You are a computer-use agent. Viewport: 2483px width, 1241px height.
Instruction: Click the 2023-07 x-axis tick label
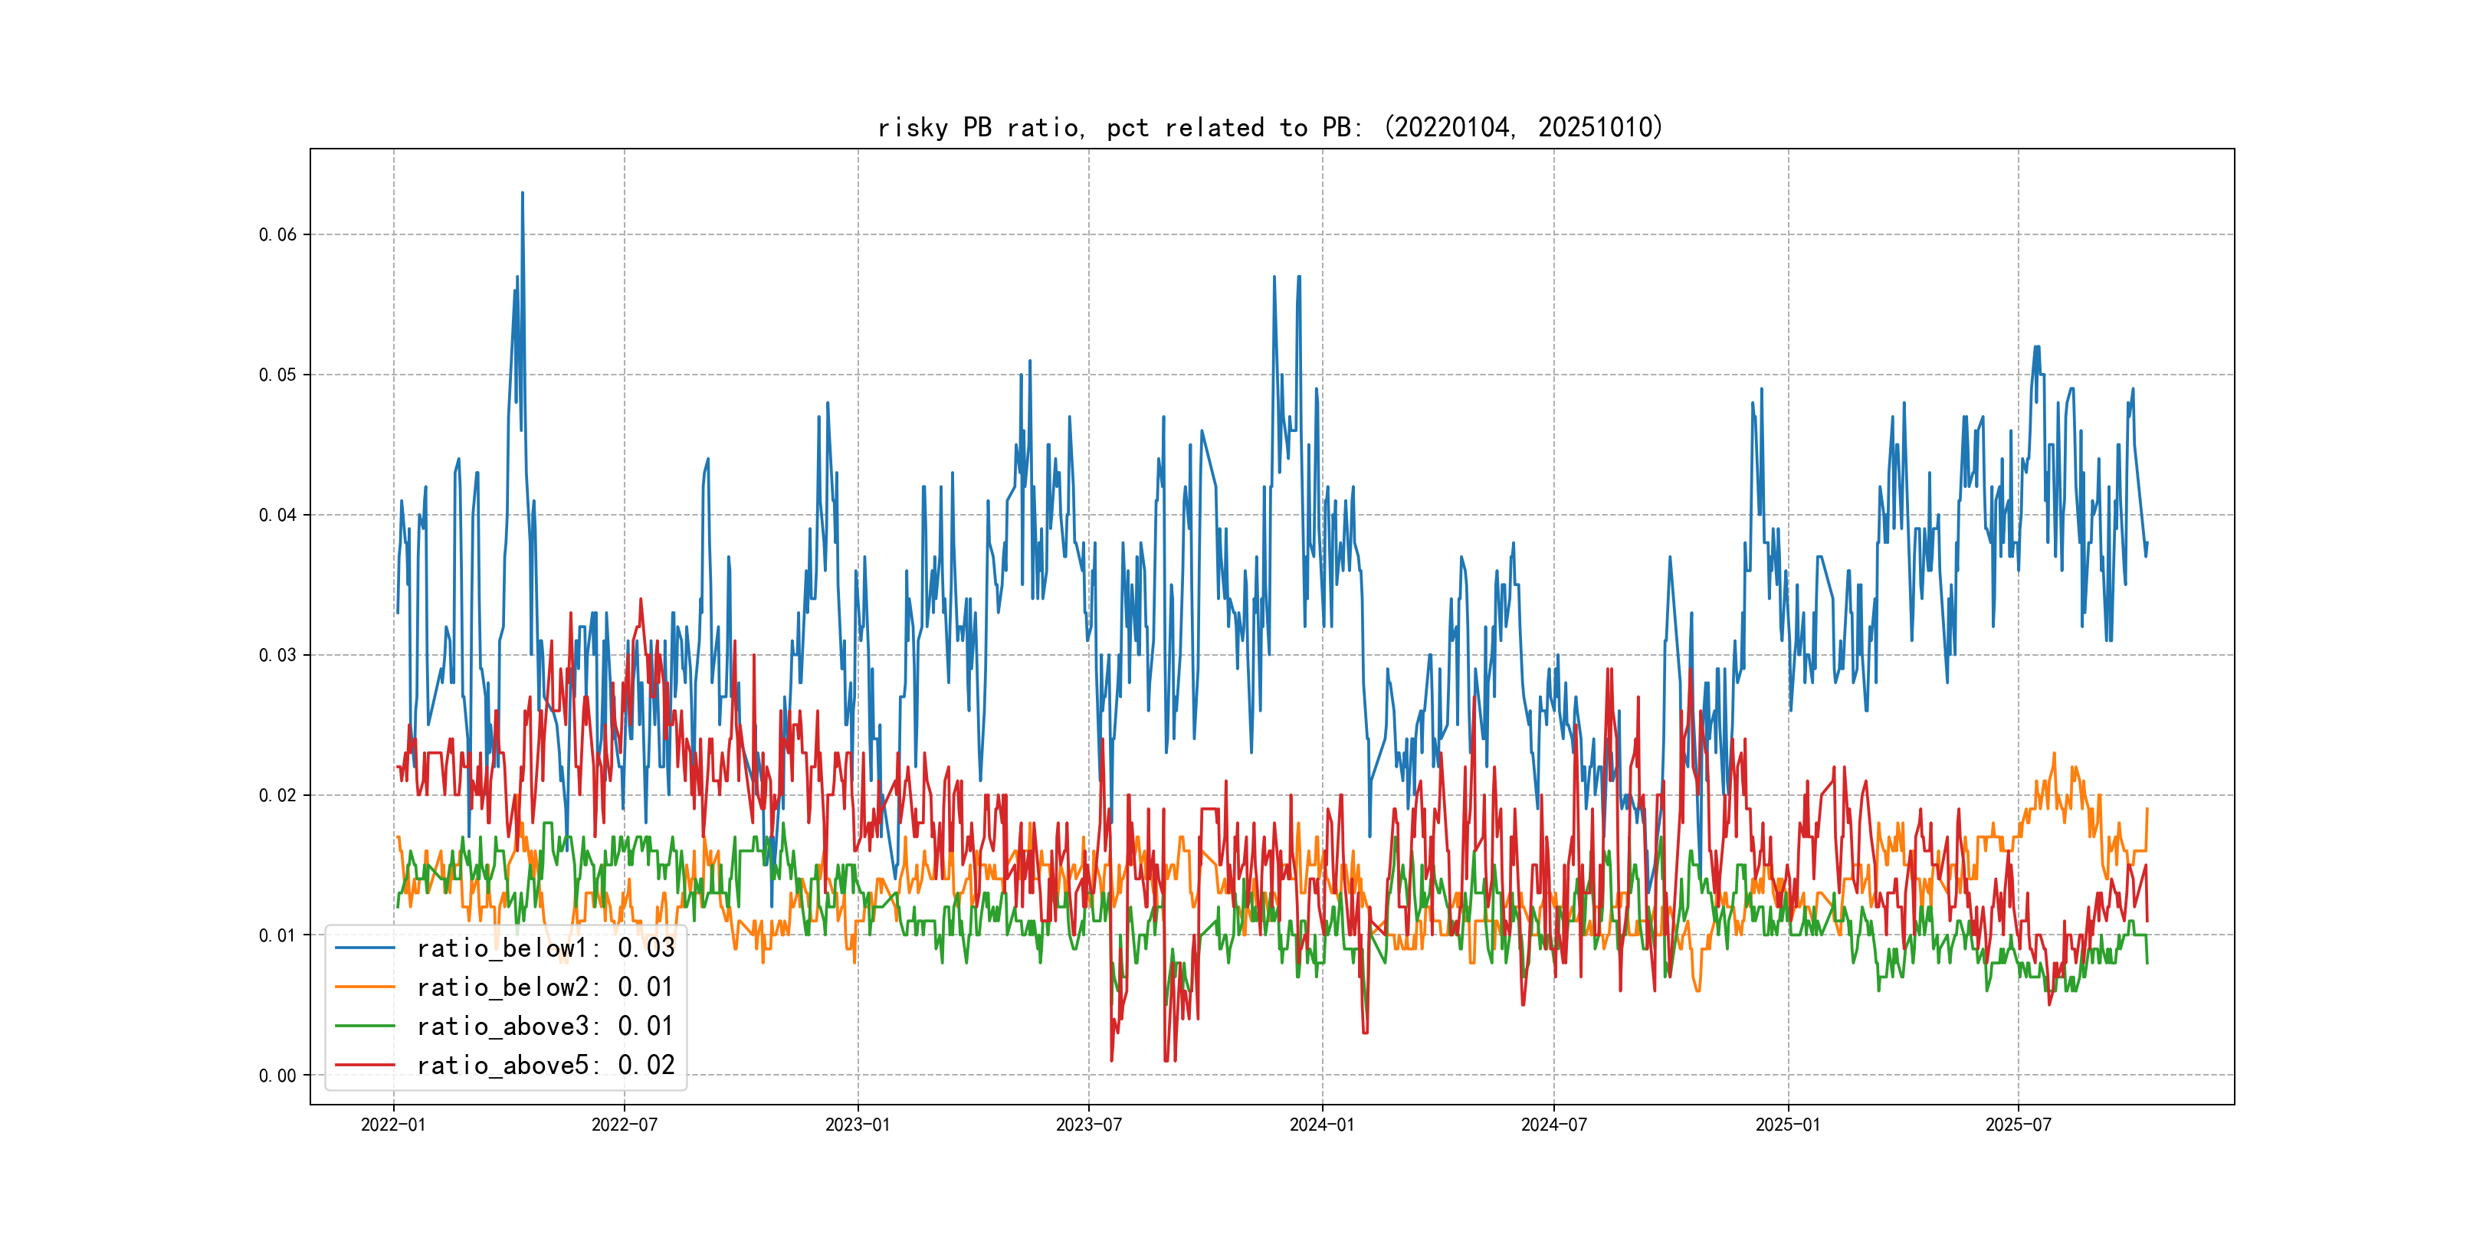1088,1125
